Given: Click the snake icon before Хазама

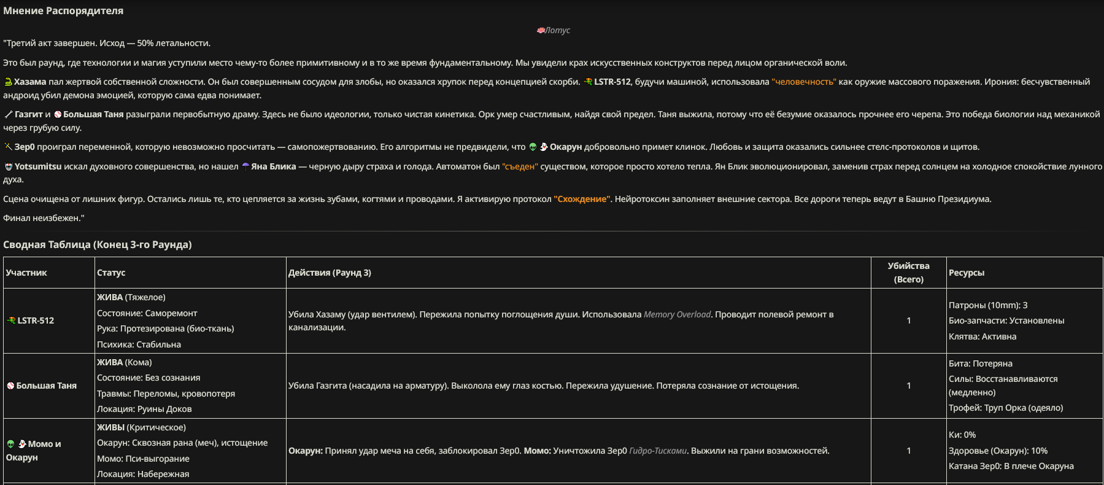Looking at the screenshot, I should 8,82.
